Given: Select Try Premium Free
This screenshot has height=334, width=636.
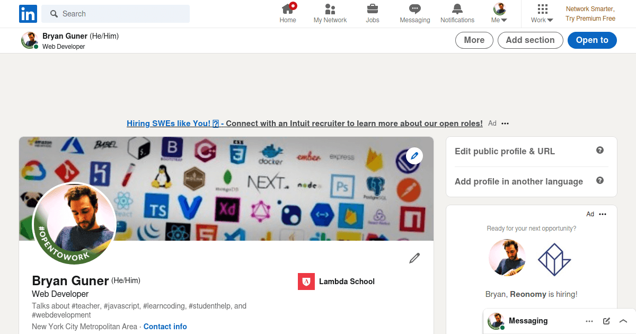Looking at the screenshot, I should (x=590, y=18).
